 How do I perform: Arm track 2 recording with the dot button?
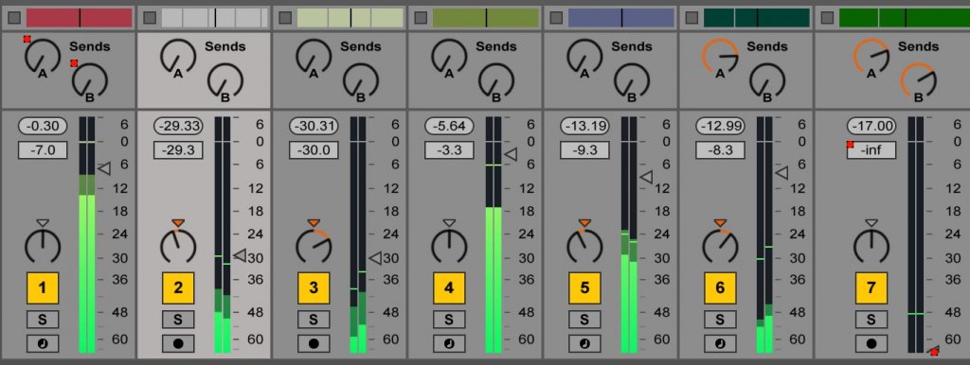tap(178, 343)
